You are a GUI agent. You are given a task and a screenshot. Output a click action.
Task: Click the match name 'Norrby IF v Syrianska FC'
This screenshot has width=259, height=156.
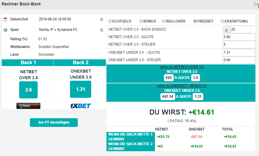(x=58, y=30)
